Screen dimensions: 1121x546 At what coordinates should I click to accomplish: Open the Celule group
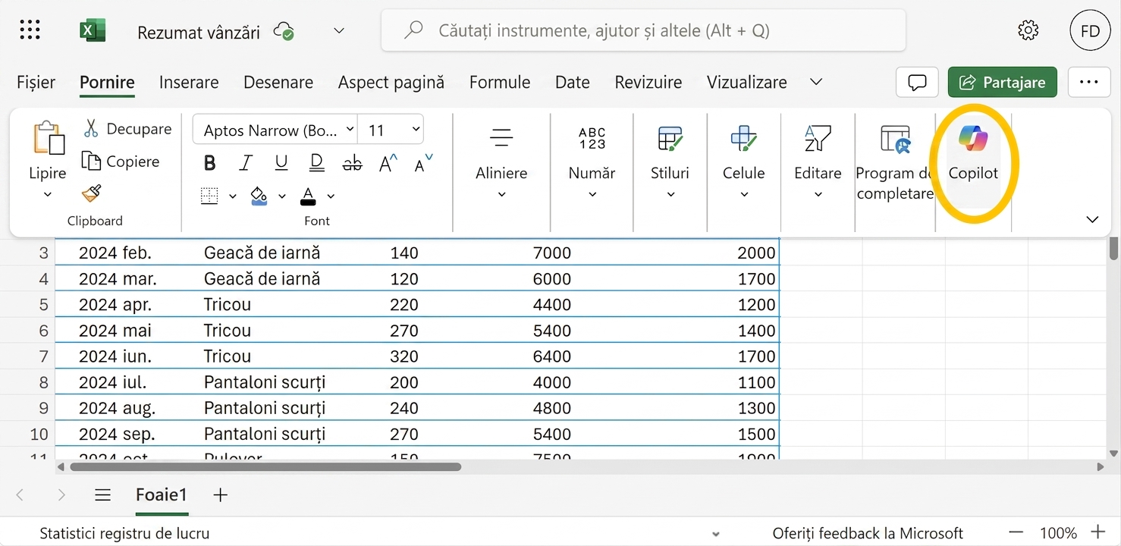coord(743,163)
